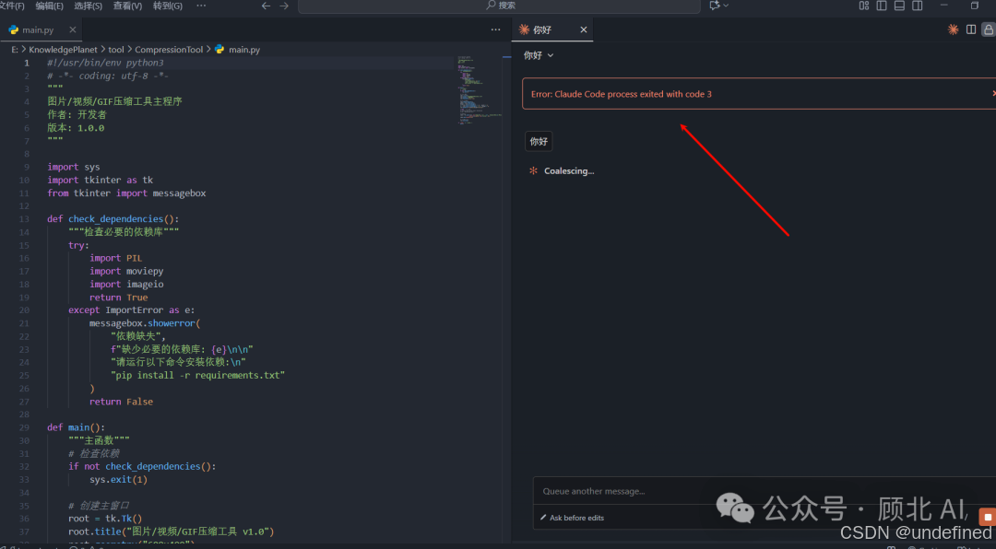
Task: Click the pencil icon beside Ask before edits
Action: (x=542, y=517)
